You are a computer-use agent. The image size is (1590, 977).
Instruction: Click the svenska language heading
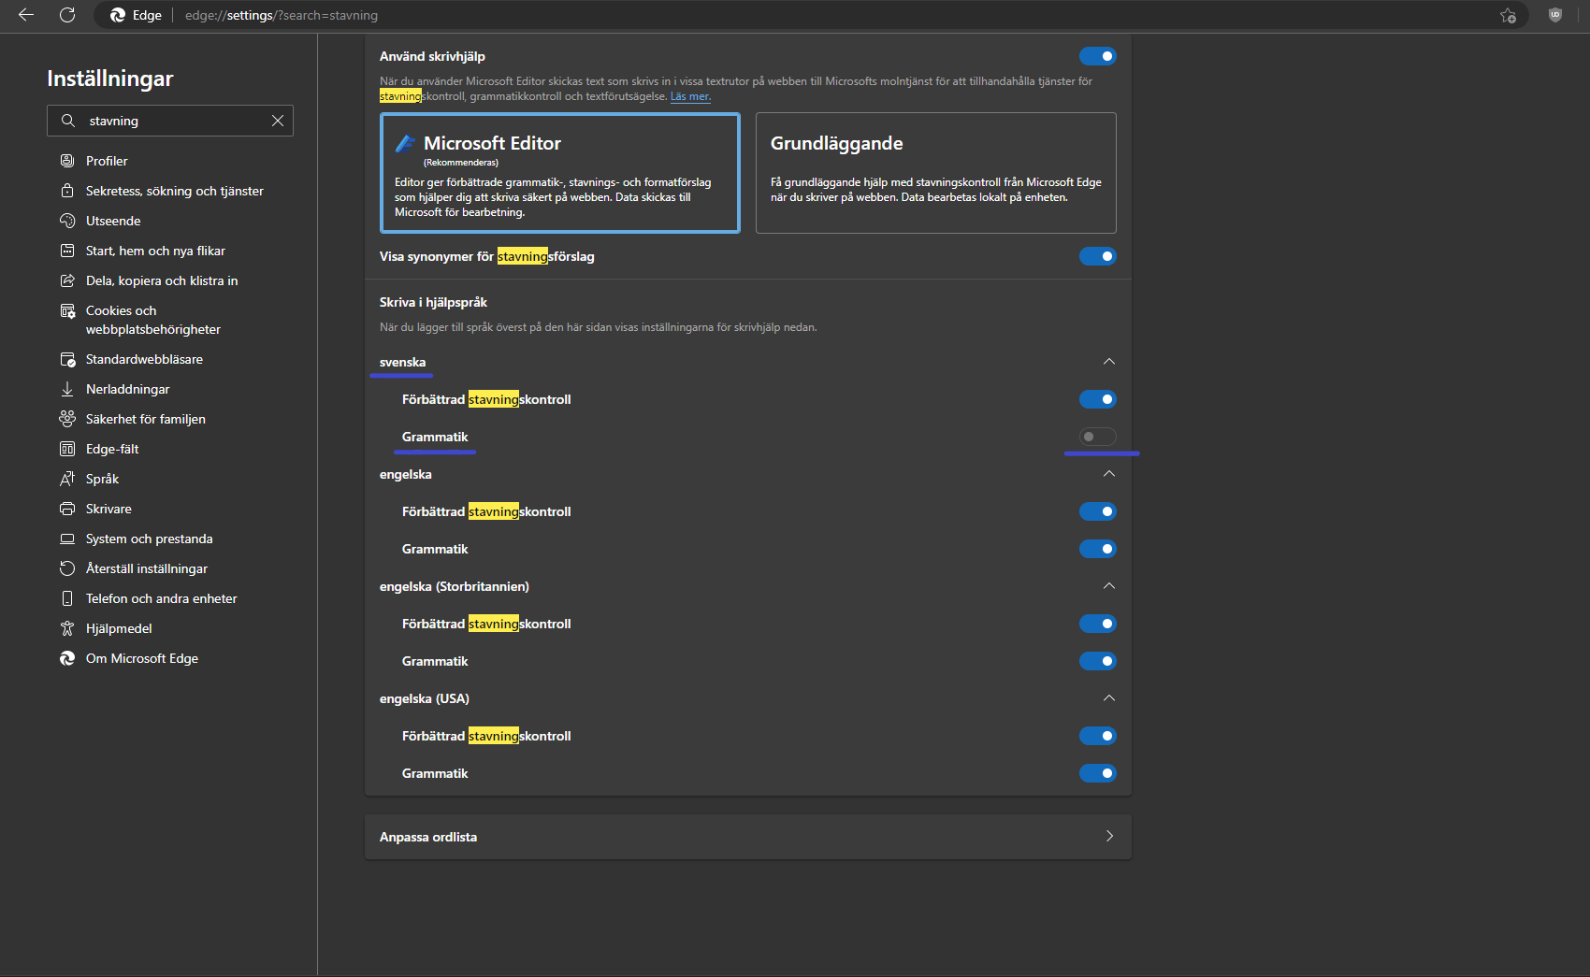403,362
